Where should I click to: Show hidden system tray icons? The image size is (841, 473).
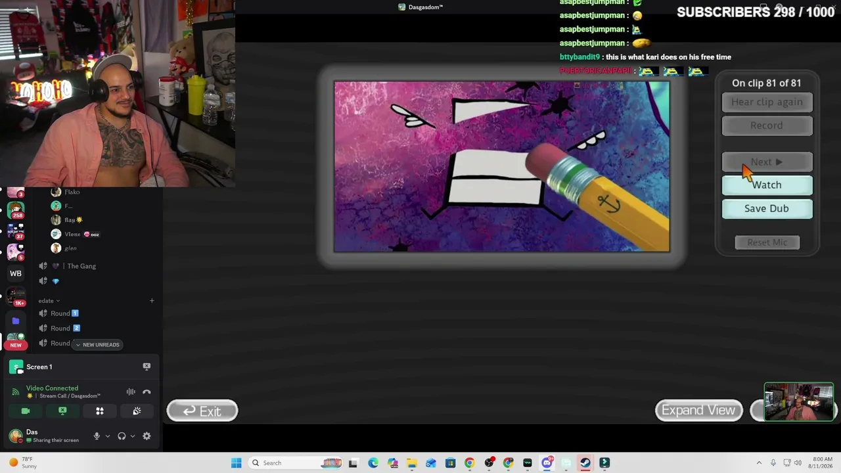[759, 463]
